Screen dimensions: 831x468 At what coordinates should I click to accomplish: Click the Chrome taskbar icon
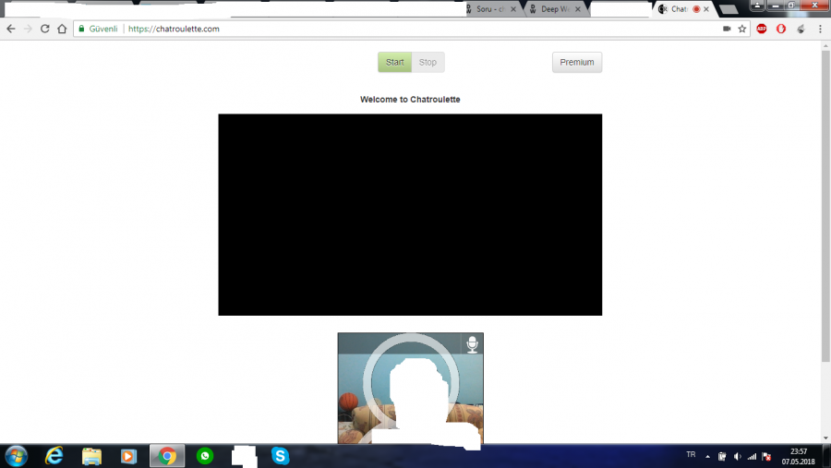coord(167,456)
